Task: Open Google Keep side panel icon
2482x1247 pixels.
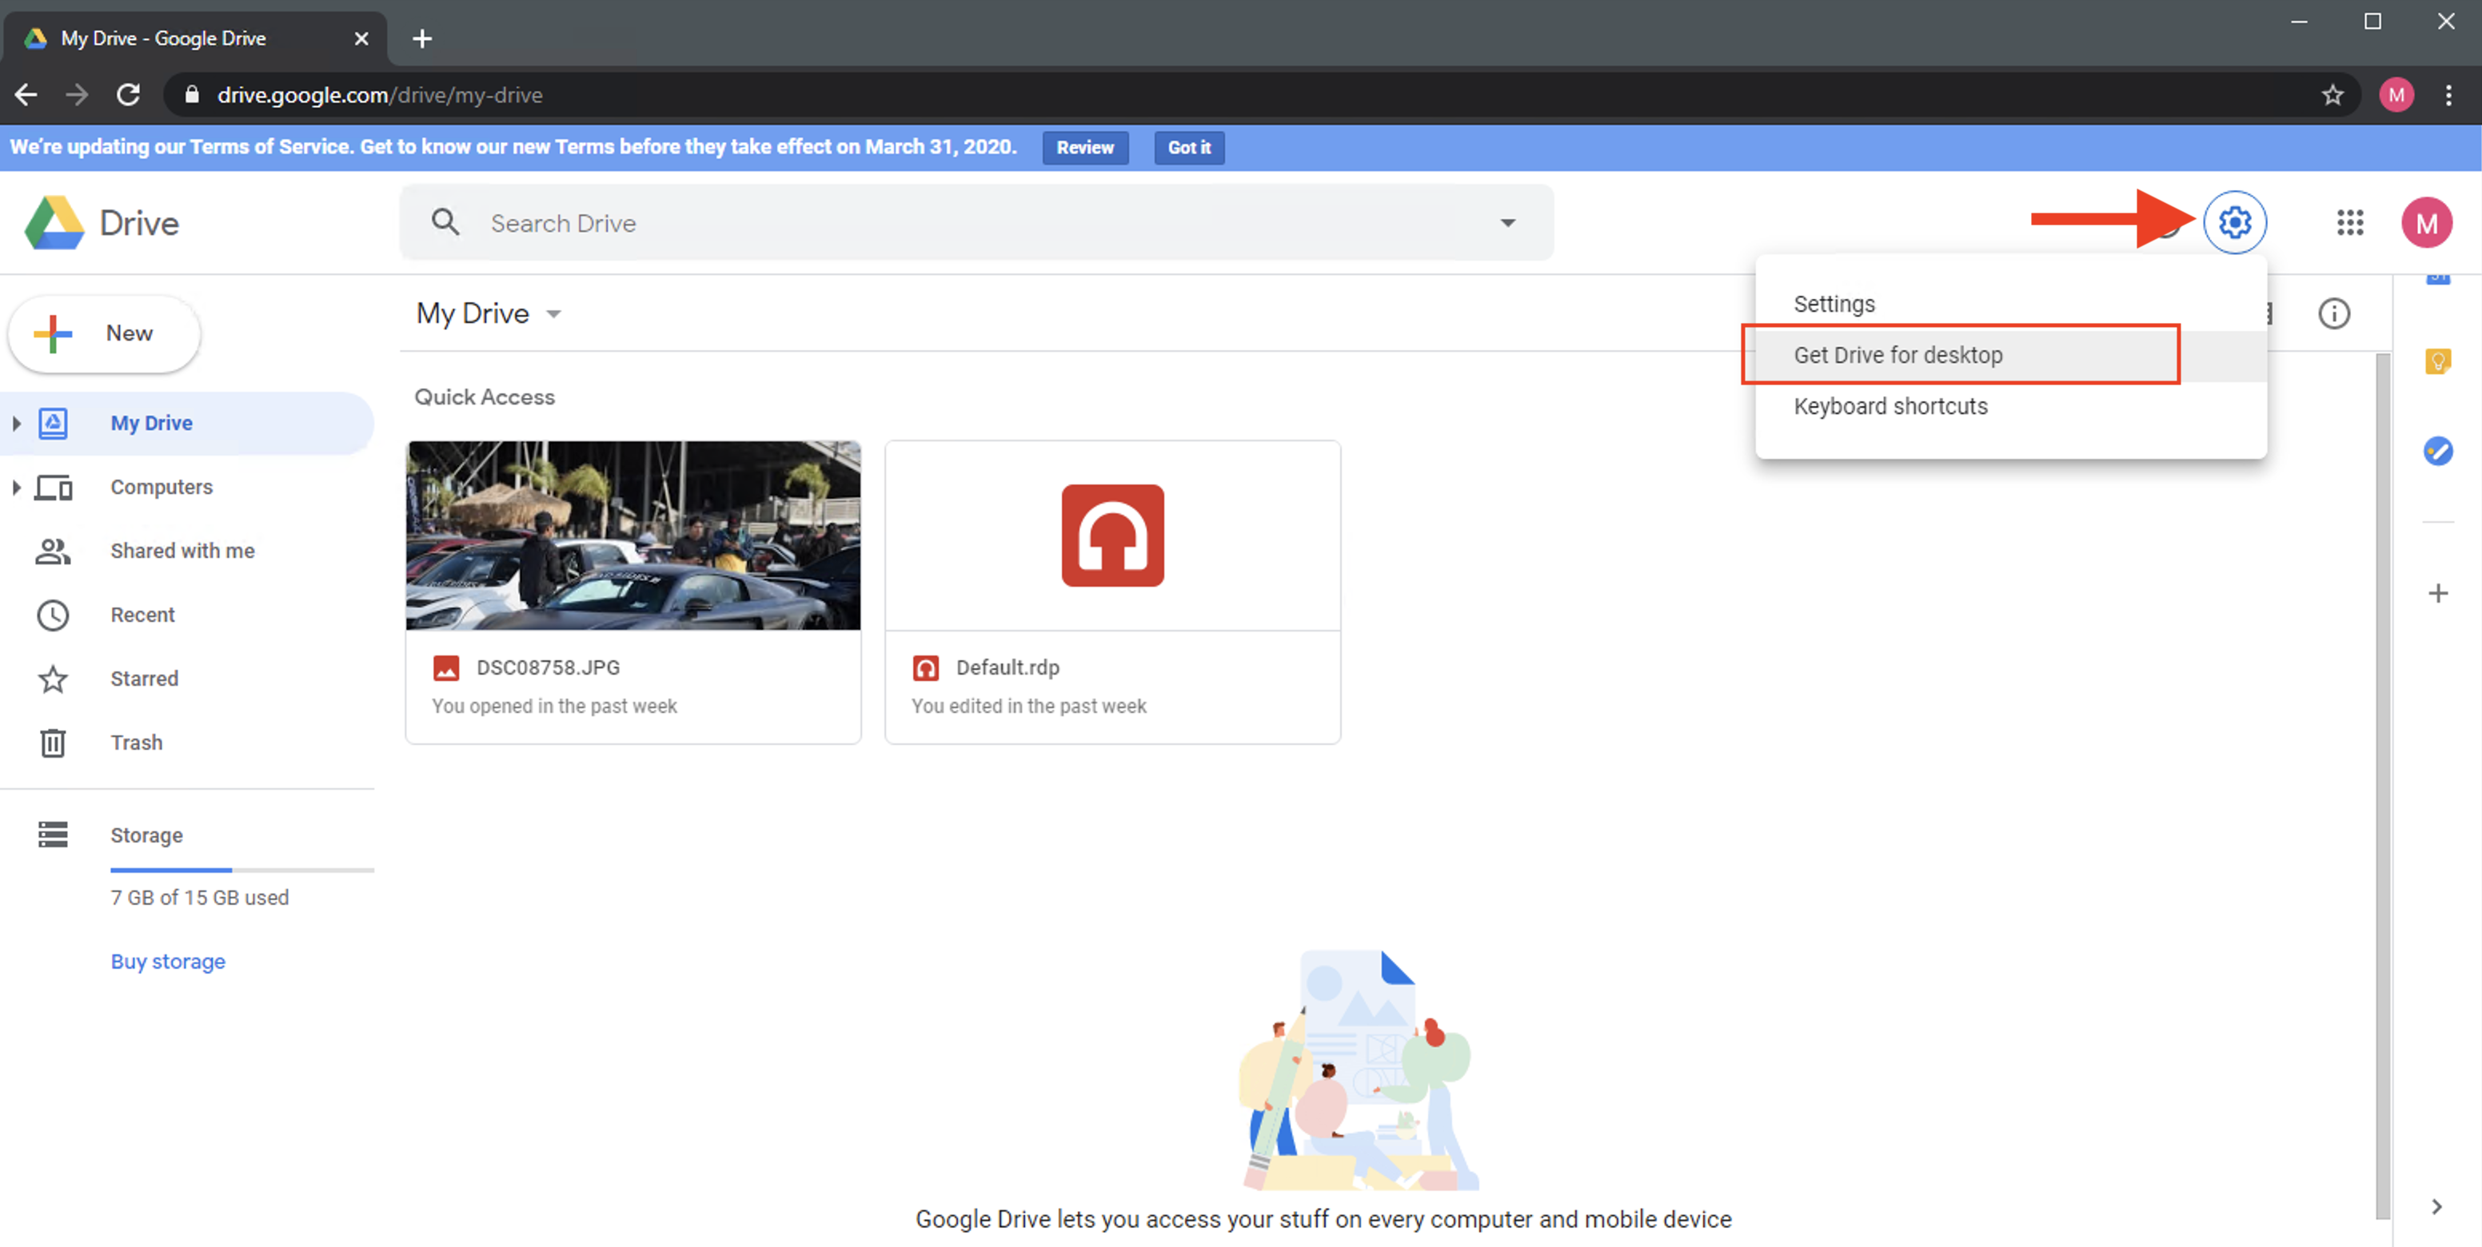Action: (2436, 361)
